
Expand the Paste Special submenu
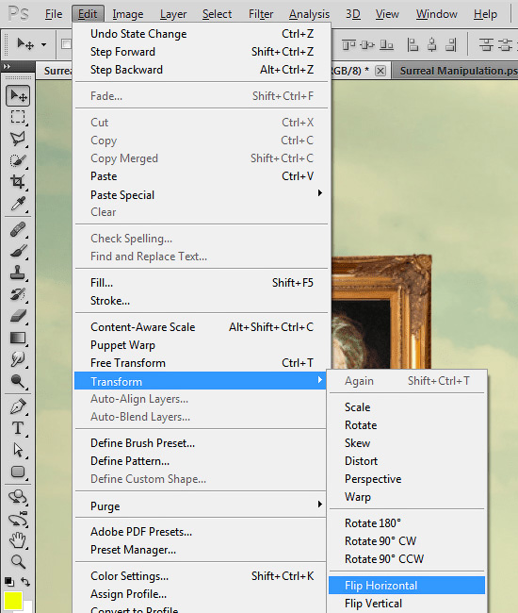coord(319,192)
